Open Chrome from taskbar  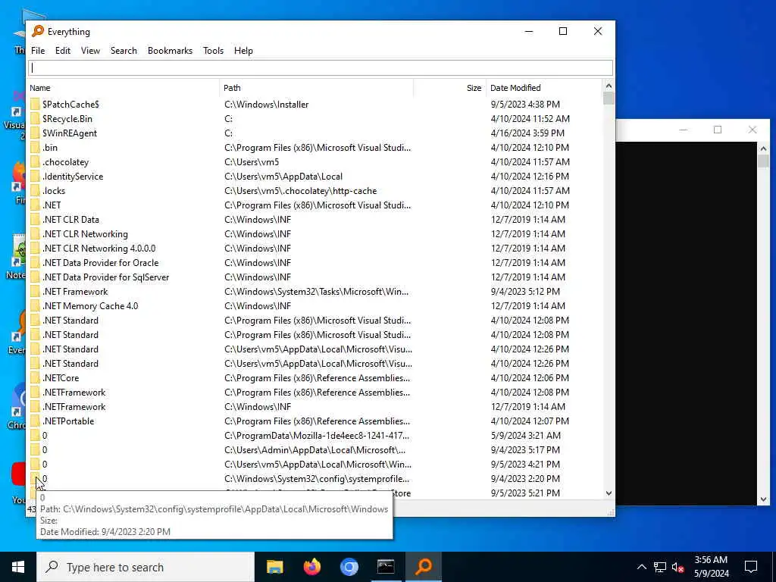349,567
